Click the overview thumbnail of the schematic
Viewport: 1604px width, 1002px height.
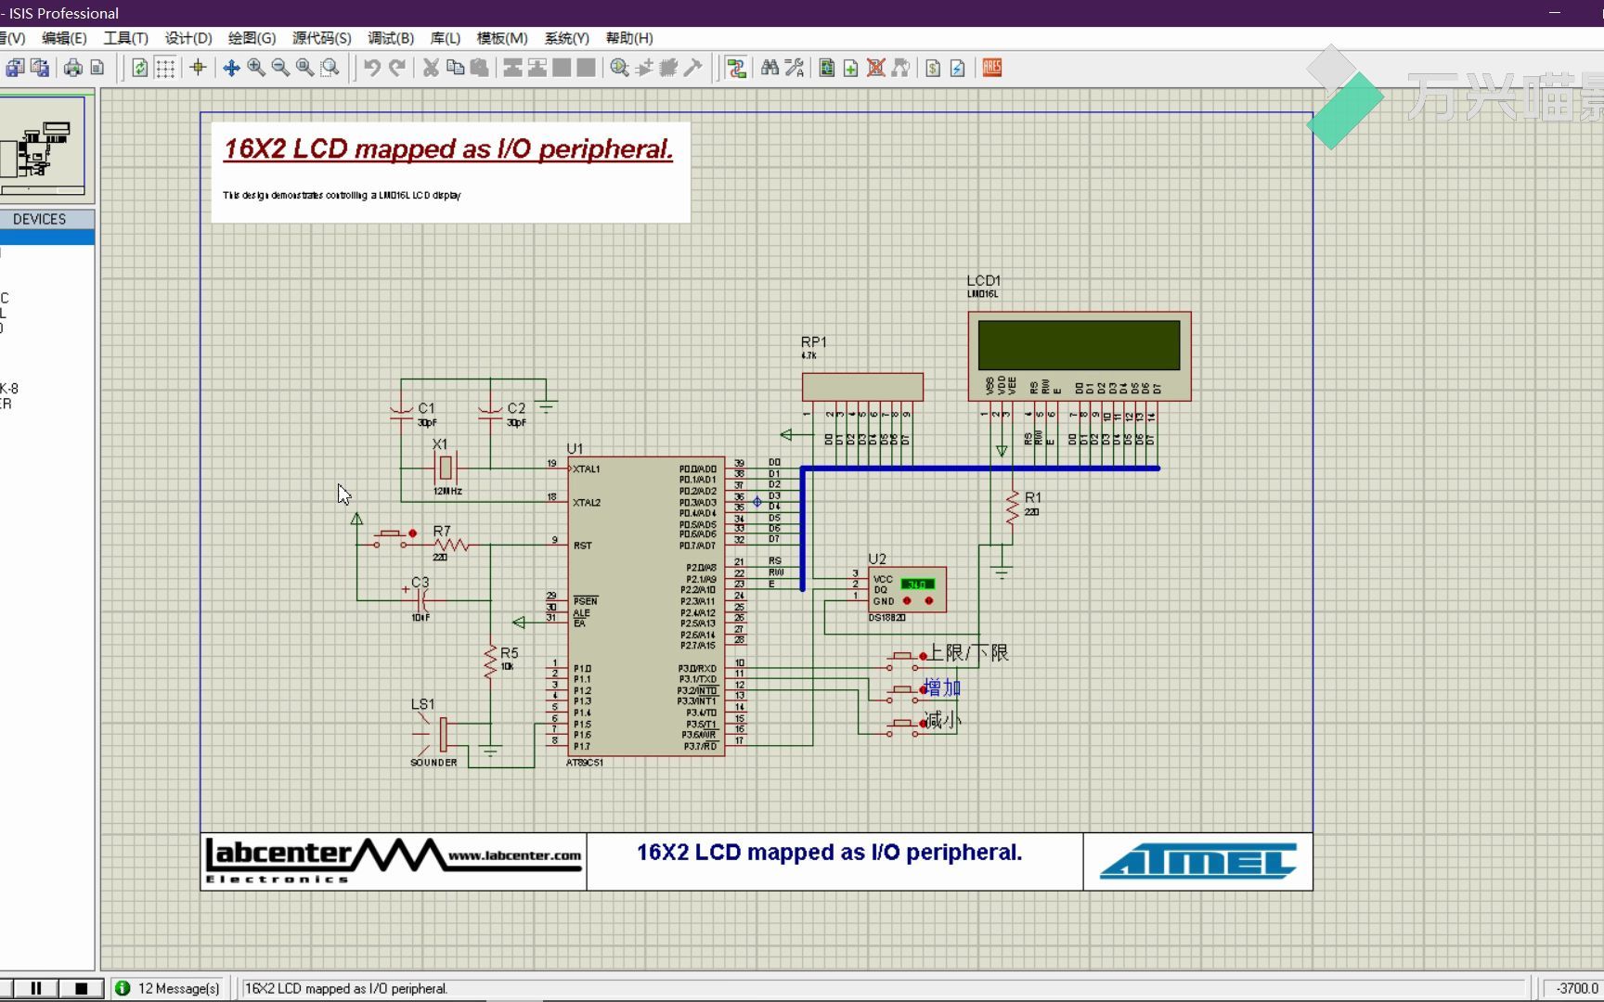pyautogui.click(x=43, y=145)
